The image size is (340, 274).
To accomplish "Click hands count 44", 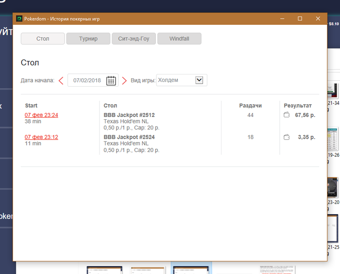I will 251,115.
